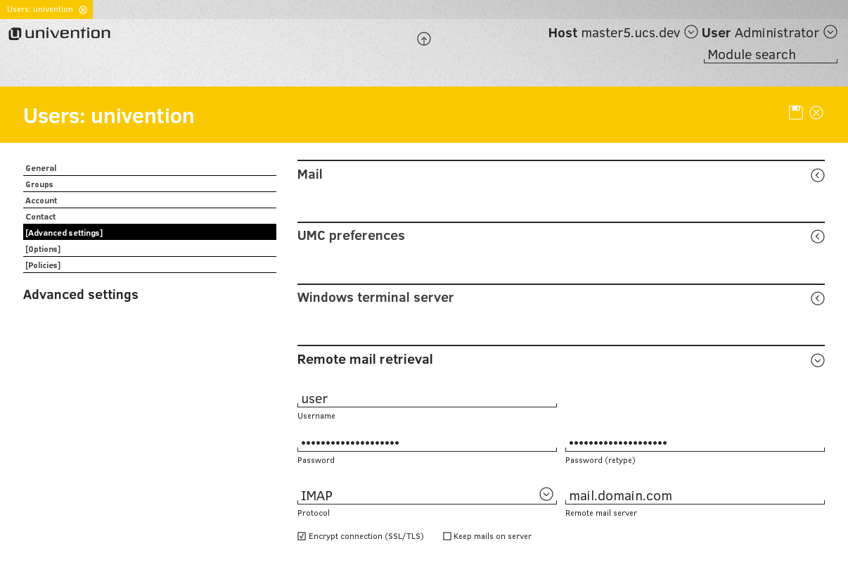Click the Univention logo
This screenshot has width=848, height=584.
click(60, 34)
